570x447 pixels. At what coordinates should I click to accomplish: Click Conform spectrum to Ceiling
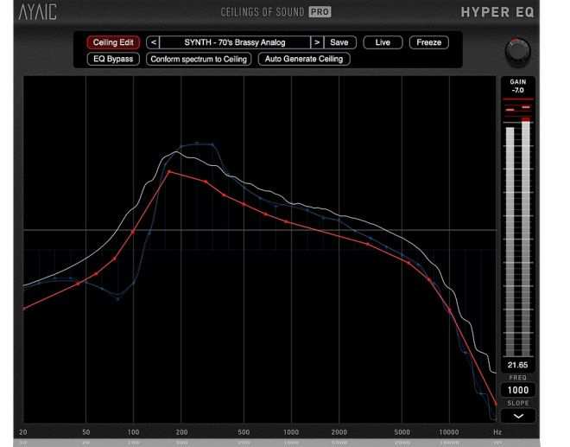point(199,59)
